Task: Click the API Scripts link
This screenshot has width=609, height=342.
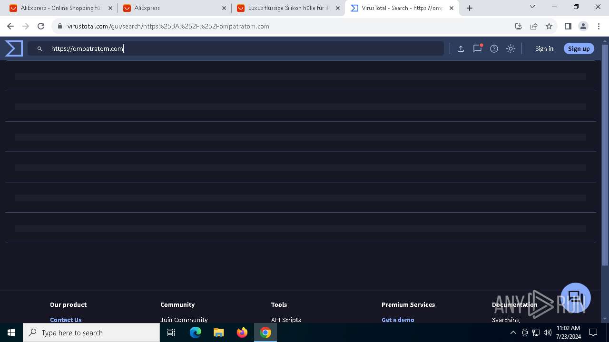Action: click(x=286, y=320)
